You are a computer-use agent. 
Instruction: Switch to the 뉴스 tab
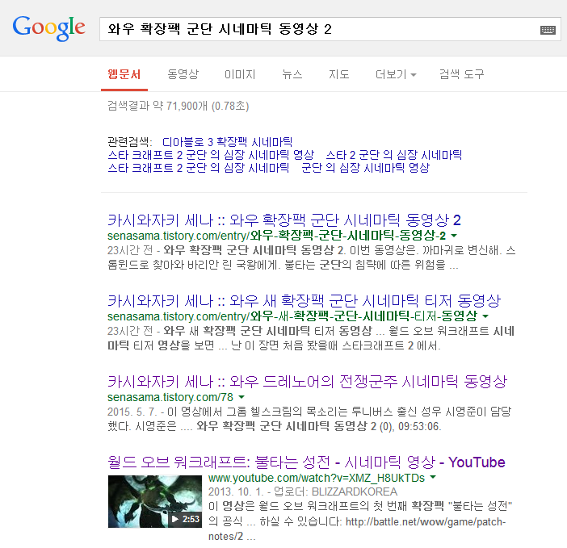click(292, 74)
